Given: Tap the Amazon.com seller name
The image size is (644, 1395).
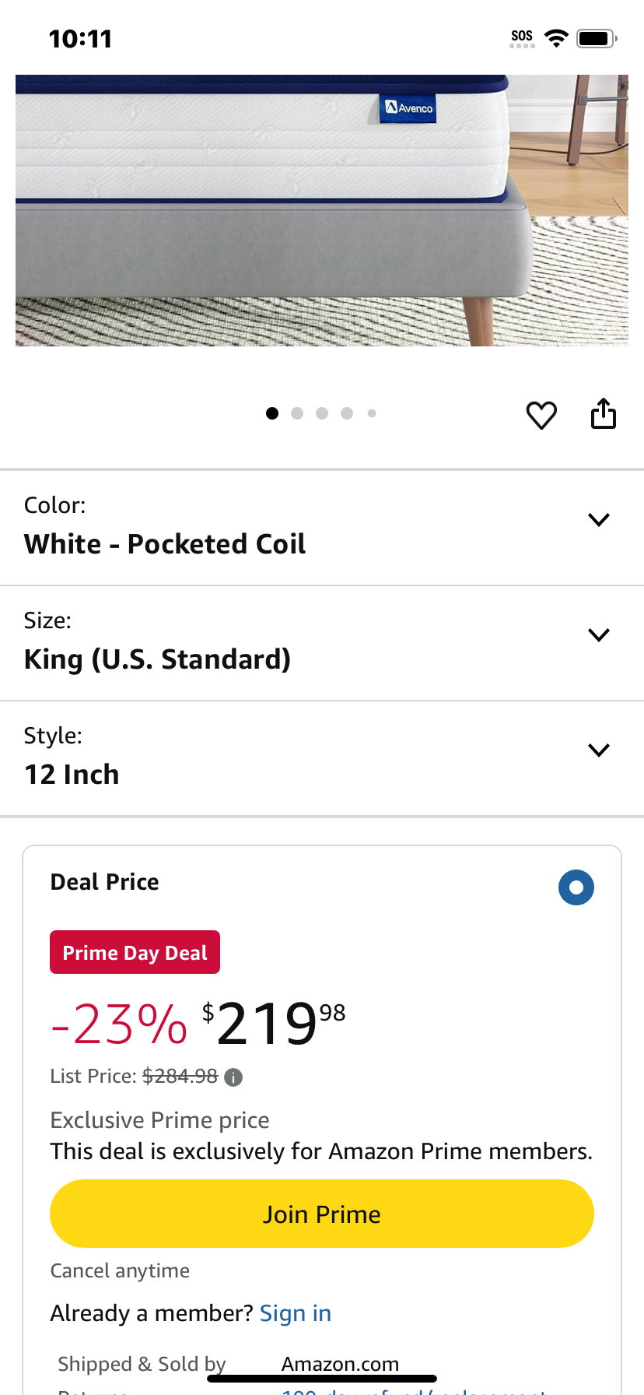Looking at the screenshot, I should tap(340, 1364).
